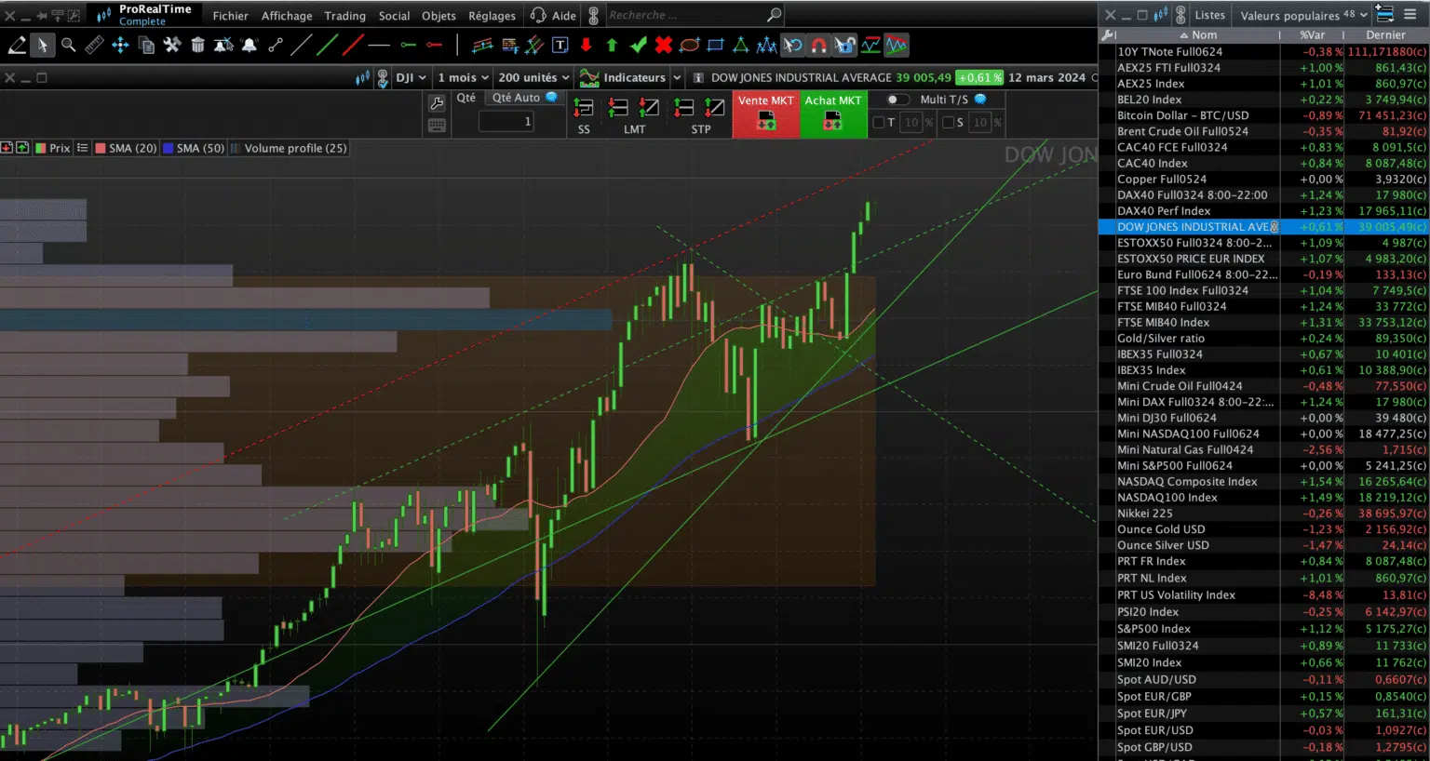Viewport: 1430px width, 761px height.
Task: Select the red down arrow tool
Action: click(586, 45)
